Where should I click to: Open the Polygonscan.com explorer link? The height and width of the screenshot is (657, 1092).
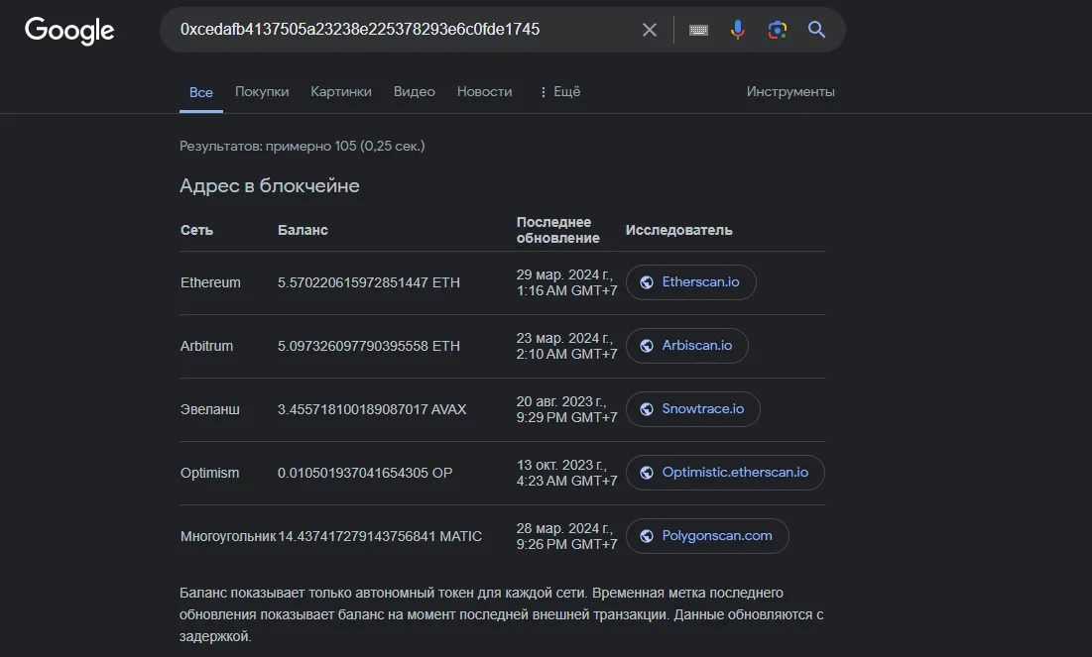(707, 536)
